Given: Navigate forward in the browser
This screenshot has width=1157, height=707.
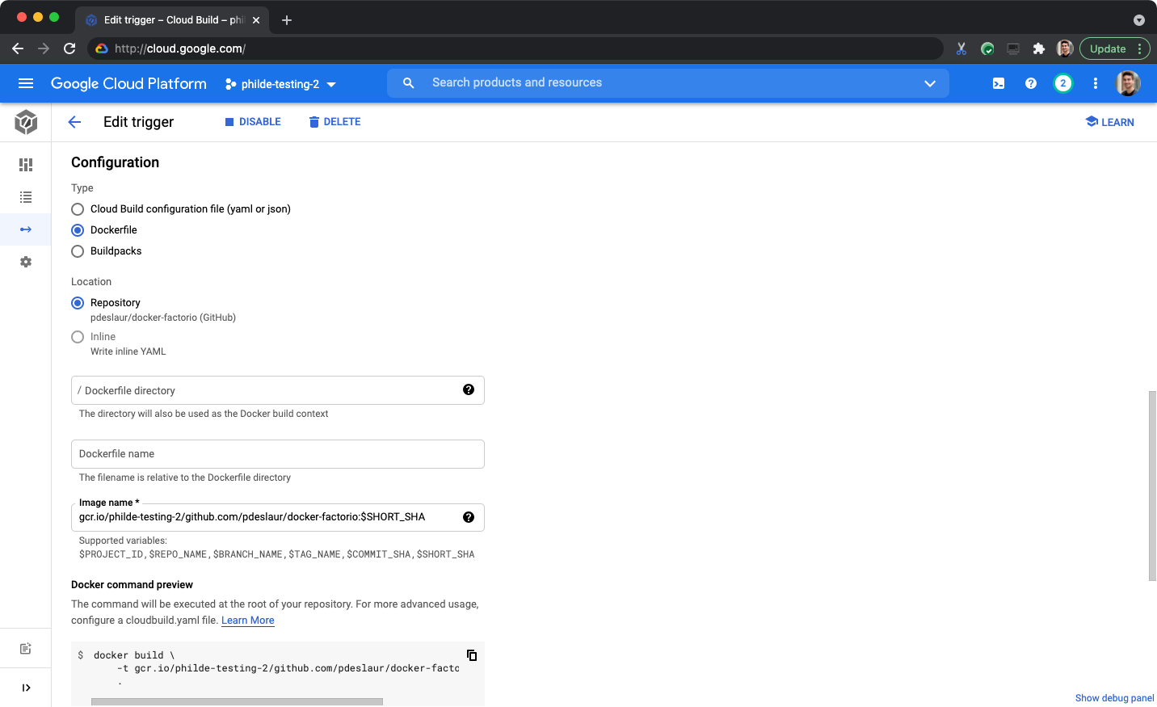Looking at the screenshot, I should (x=44, y=48).
